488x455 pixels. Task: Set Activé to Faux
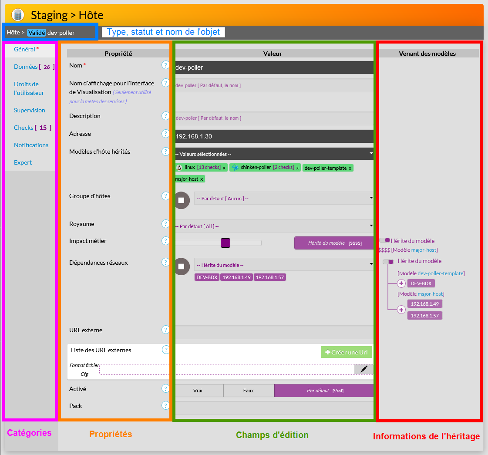tap(249, 391)
